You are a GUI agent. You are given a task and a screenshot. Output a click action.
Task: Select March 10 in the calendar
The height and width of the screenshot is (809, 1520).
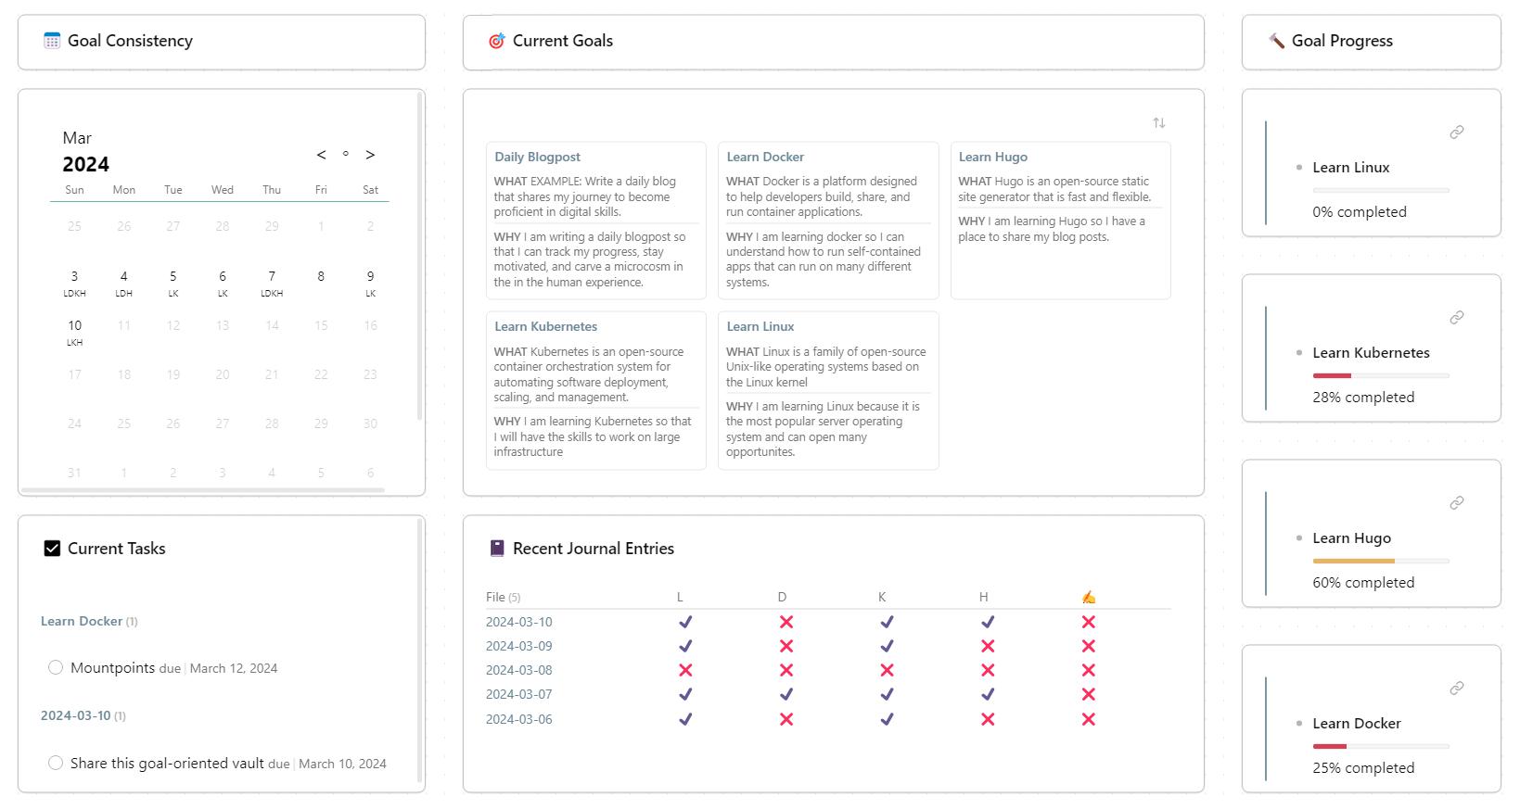click(x=75, y=325)
